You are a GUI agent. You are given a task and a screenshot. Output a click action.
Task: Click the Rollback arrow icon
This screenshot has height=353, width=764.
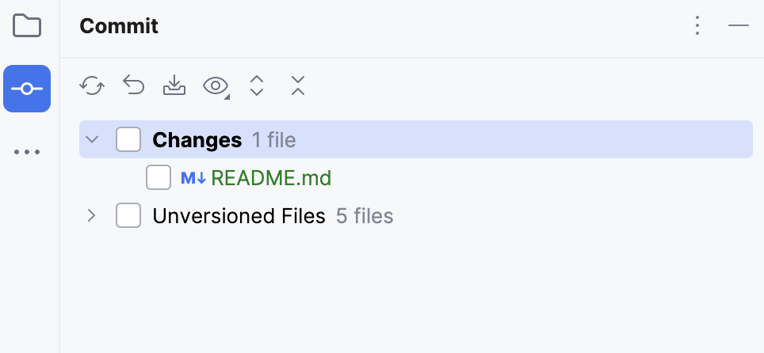click(x=133, y=85)
